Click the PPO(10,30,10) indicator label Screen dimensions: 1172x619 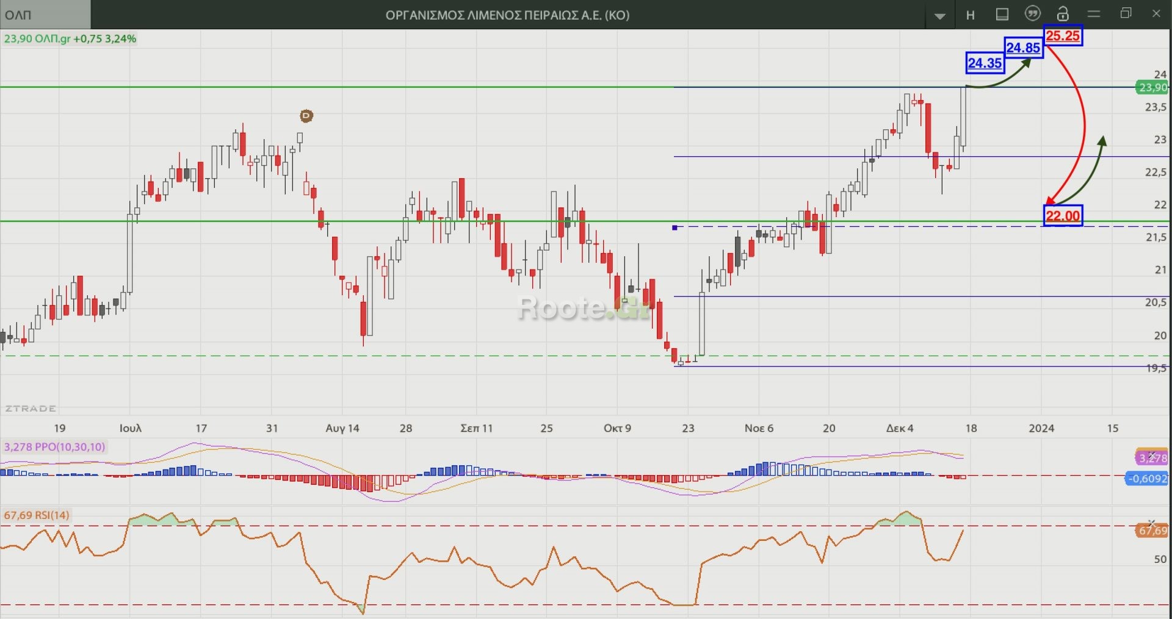coord(55,447)
